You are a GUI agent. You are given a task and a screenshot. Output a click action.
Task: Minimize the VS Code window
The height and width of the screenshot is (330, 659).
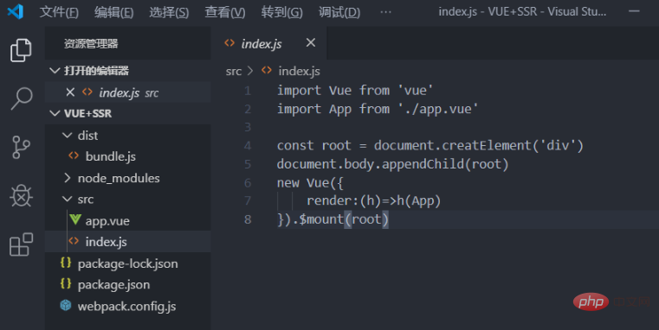[x=634, y=11]
